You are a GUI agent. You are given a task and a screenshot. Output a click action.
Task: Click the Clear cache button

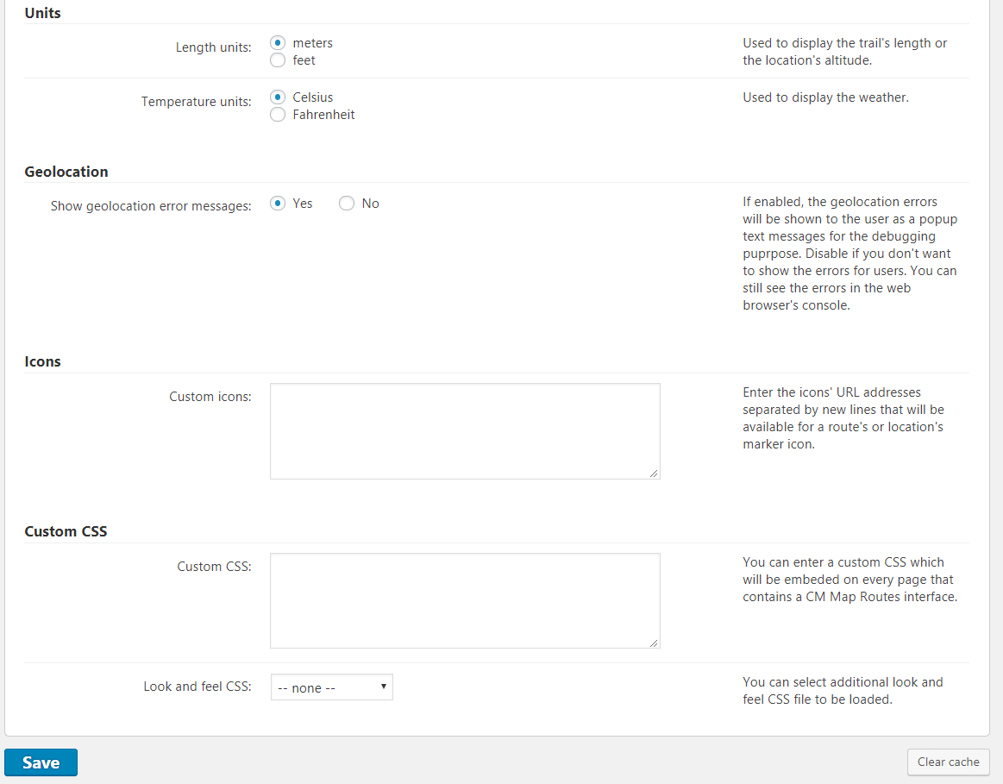click(948, 762)
